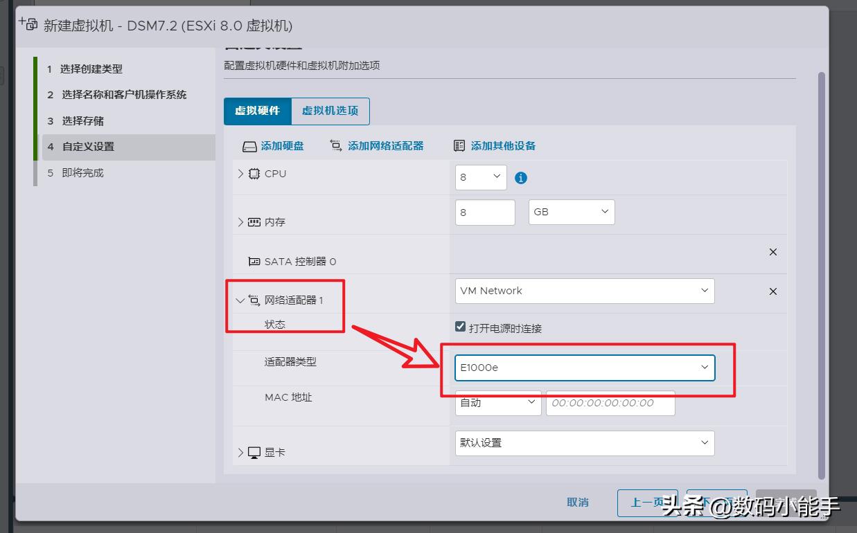Switch to the 虚拟机选项 tab
Image resolution: width=857 pixels, height=533 pixels.
tap(330, 111)
